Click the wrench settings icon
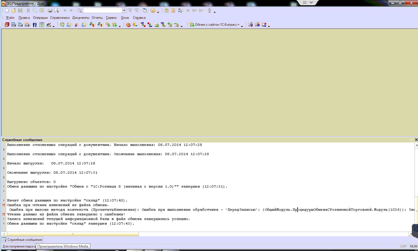The width and height of the screenshot is (418, 251). [209, 10]
